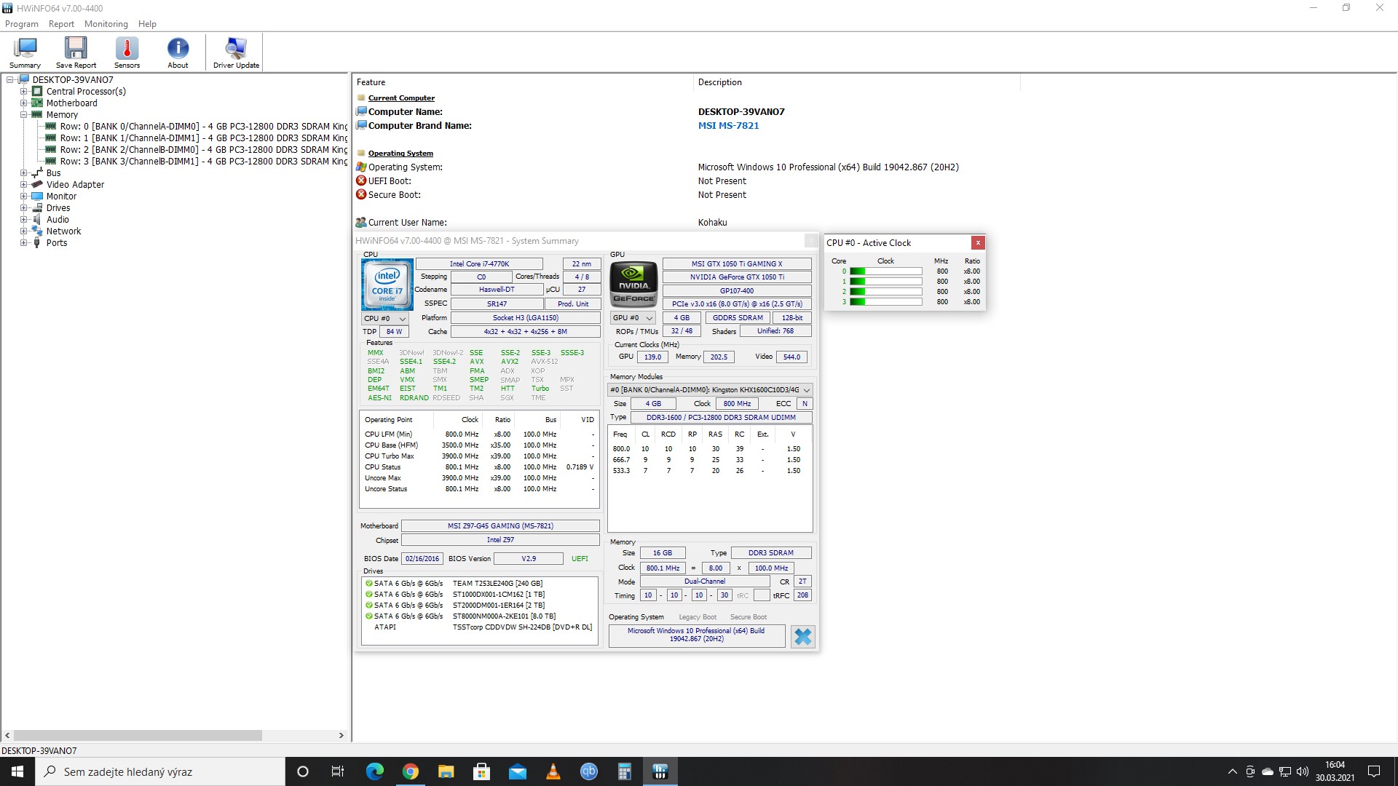Viewport: 1398px width, 786px height.
Task: Open VLC media player from taskbar
Action: pos(553,771)
